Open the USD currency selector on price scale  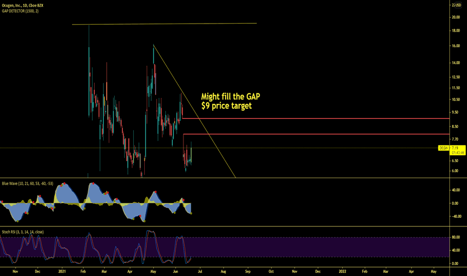click(x=458, y=5)
